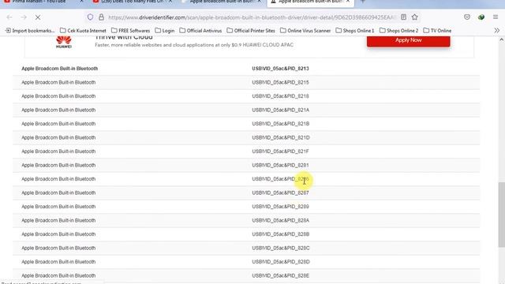
Task: Click the Huawei Cloud APAC ad description
Action: click(194, 45)
